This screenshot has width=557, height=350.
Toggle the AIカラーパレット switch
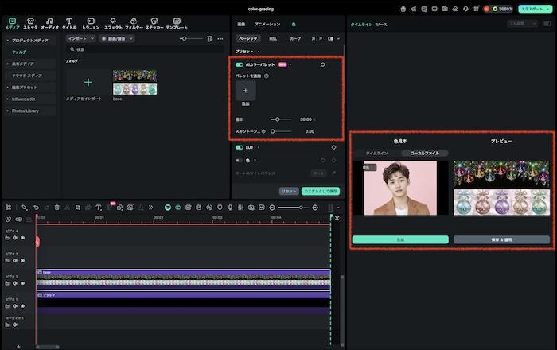tap(240, 64)
